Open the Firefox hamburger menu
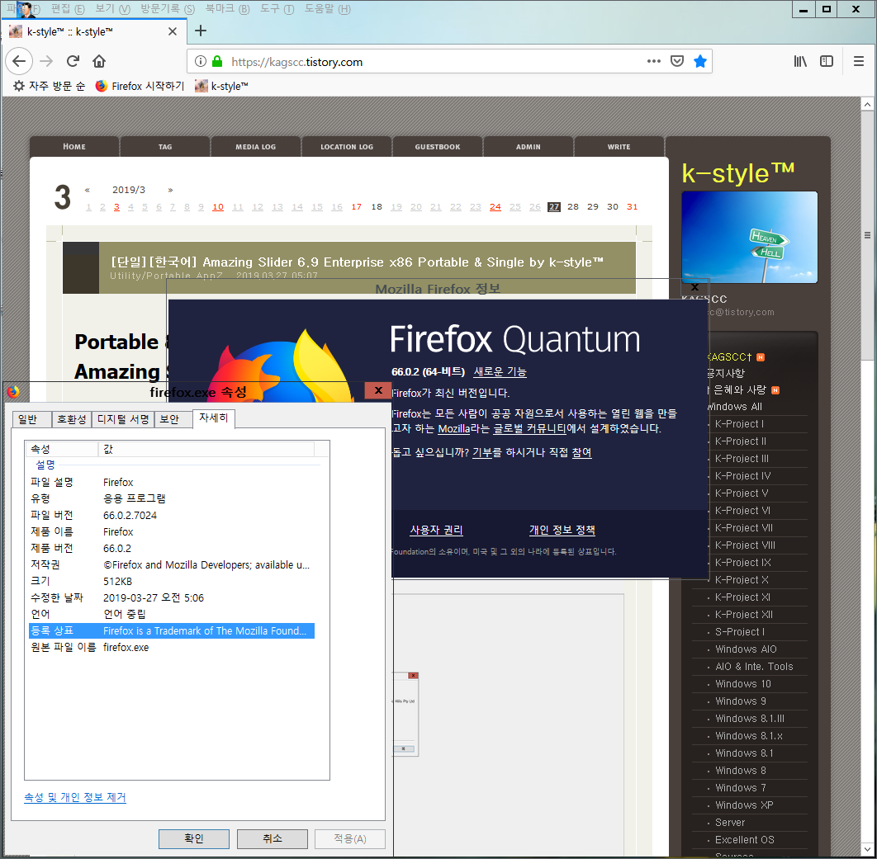Viewport: 877px width, 859px height. pyautogui.click(x=859, y=62)
